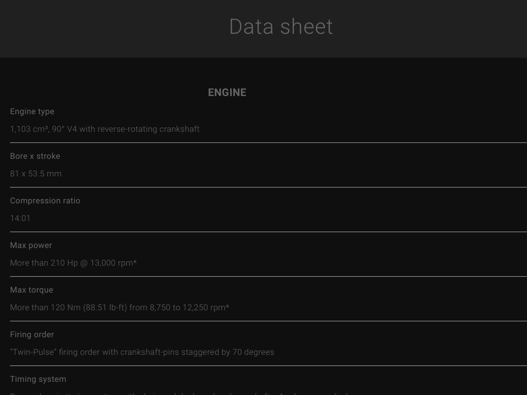Click the word crankshaft in the engine type

click(x=179, y=129)
